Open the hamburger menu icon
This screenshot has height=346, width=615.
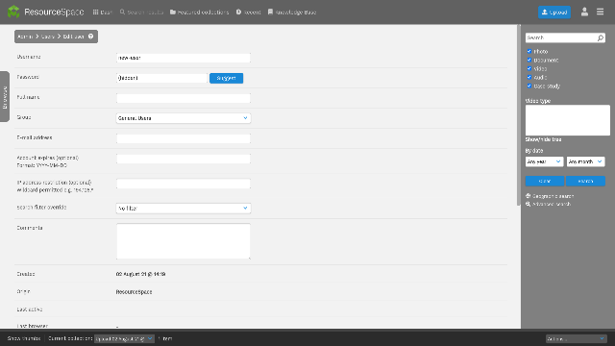600,12
